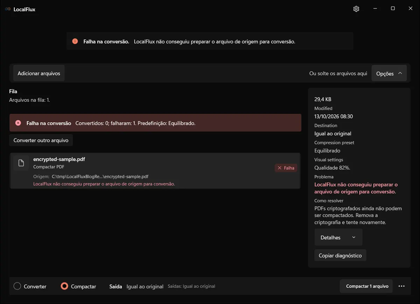
Task: Click the Falha status badge
Action: pyautogui.click(x=286, y=168)
